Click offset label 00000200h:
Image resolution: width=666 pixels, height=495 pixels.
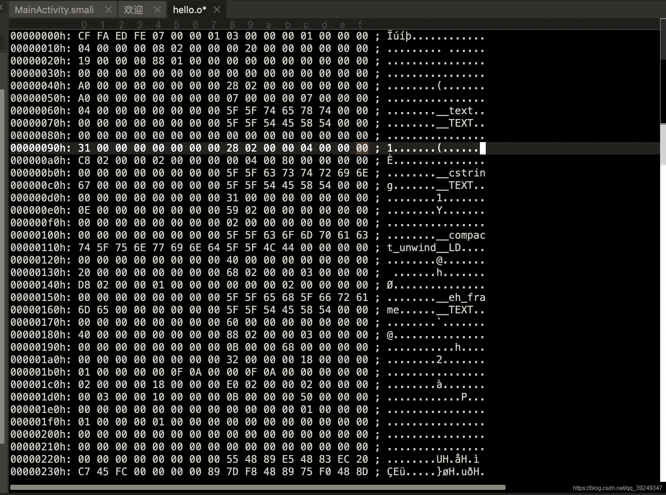click(41, 434)
